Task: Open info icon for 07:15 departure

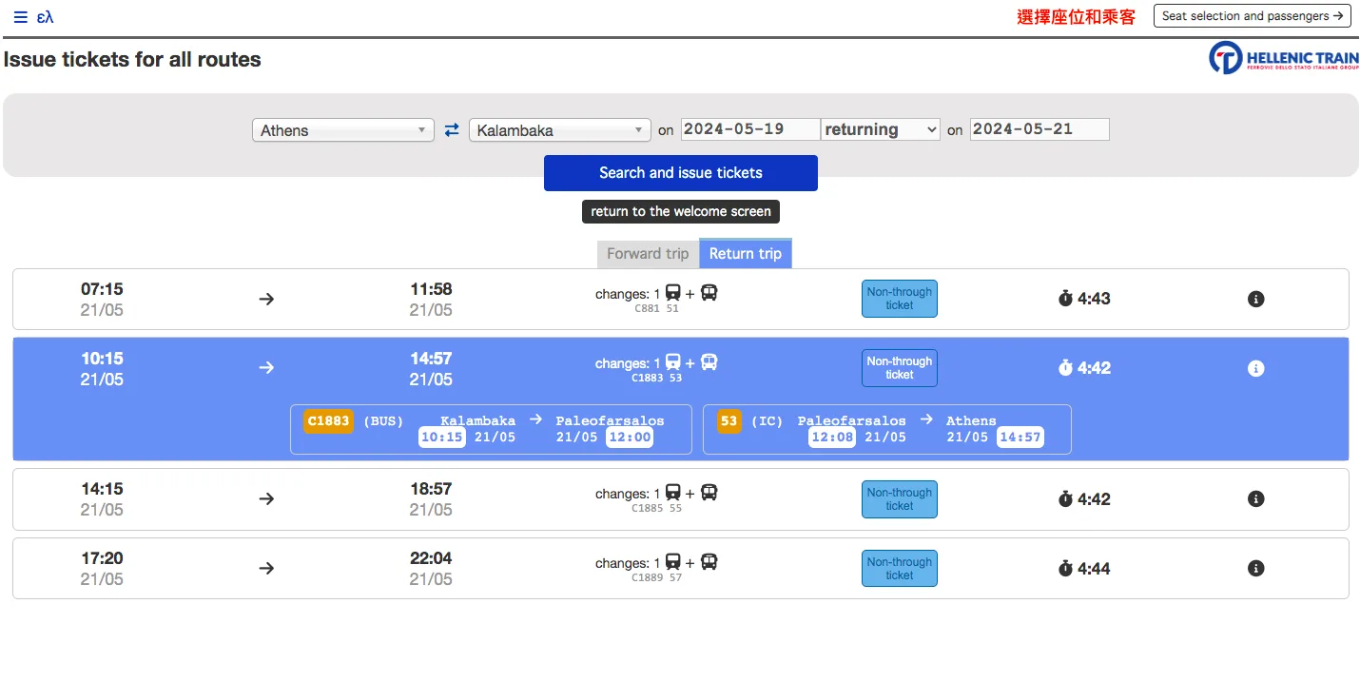Action: pos(1255,300)
